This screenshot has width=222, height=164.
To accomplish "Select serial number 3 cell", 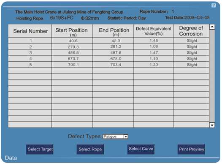I will point(30,53).
